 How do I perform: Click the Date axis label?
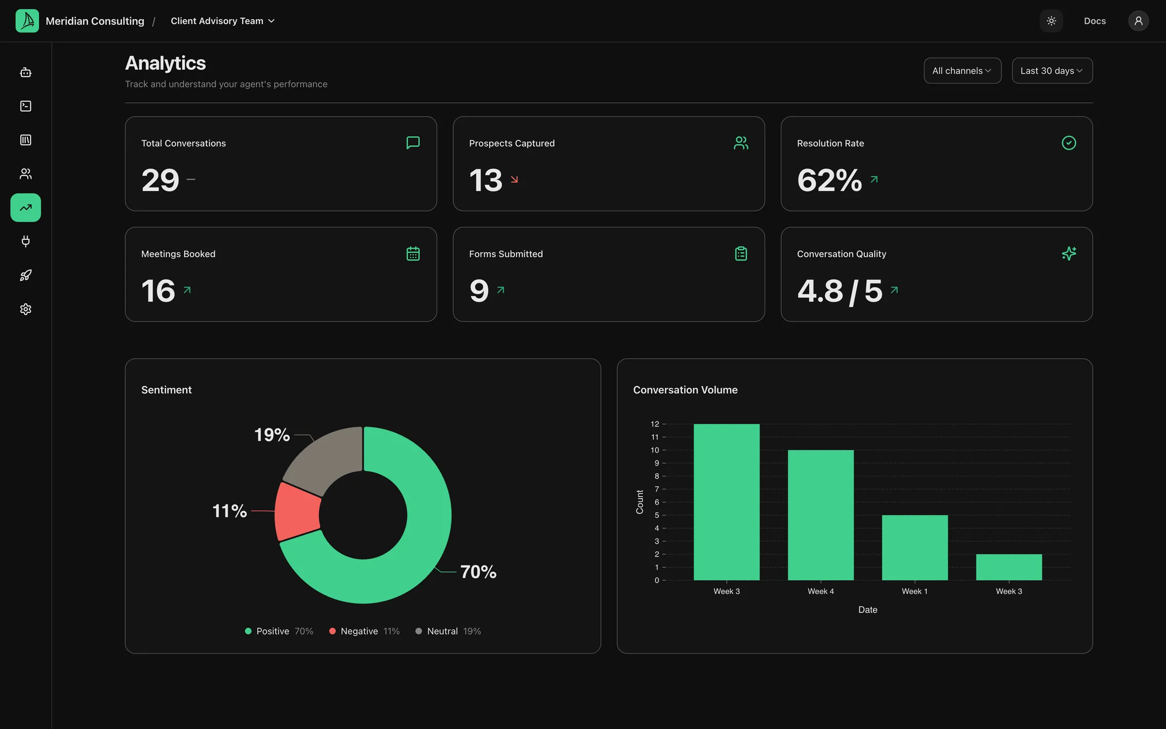[868, 610]
